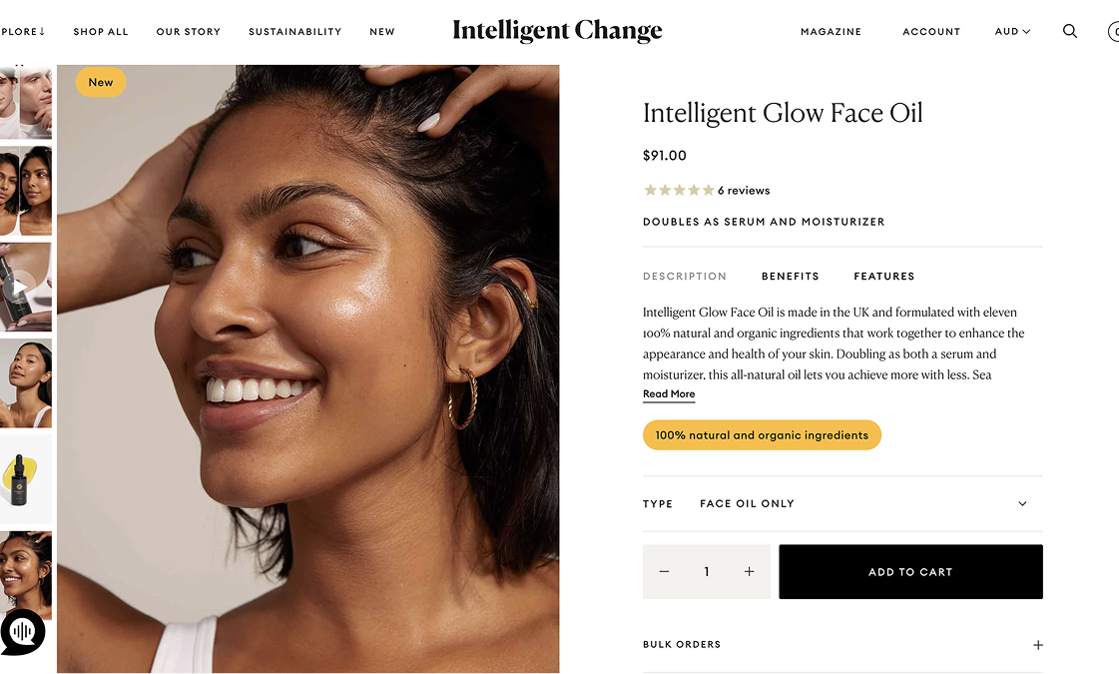Screen dimensions: 1119x674
Task: Decrease quantity with minus button
Action: tap(664, 571)
